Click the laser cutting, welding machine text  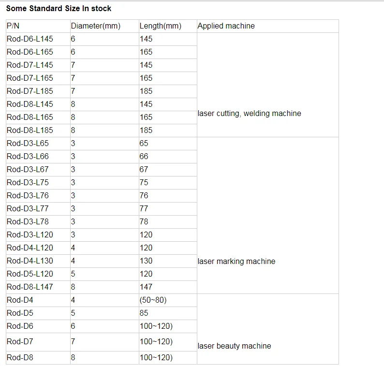[249, 114]
